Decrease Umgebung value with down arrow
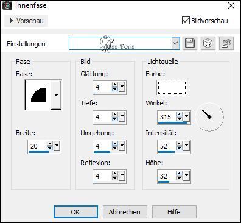The height and width of the screenshot is (223, 241). coord(115,148)
